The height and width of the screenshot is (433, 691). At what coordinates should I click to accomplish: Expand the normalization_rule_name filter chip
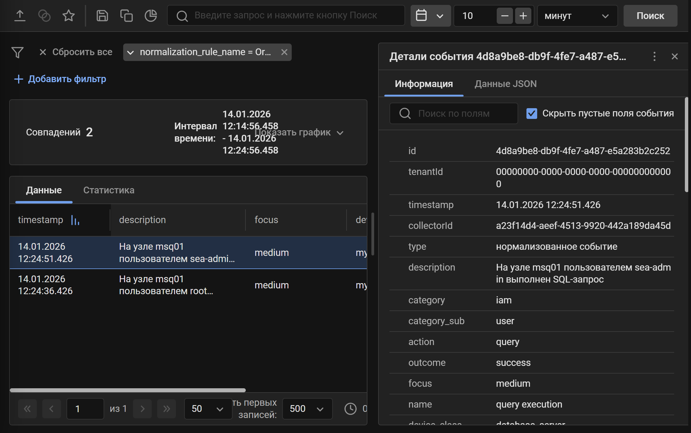[x=131, y=52]
